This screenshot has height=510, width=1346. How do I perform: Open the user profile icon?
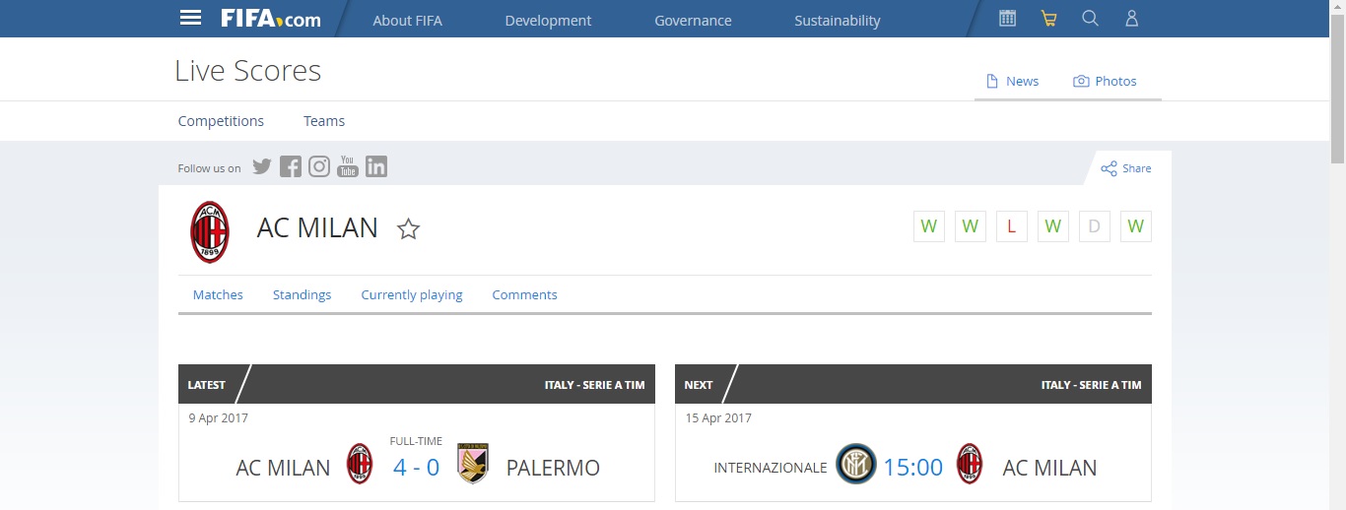point(1131,19)
